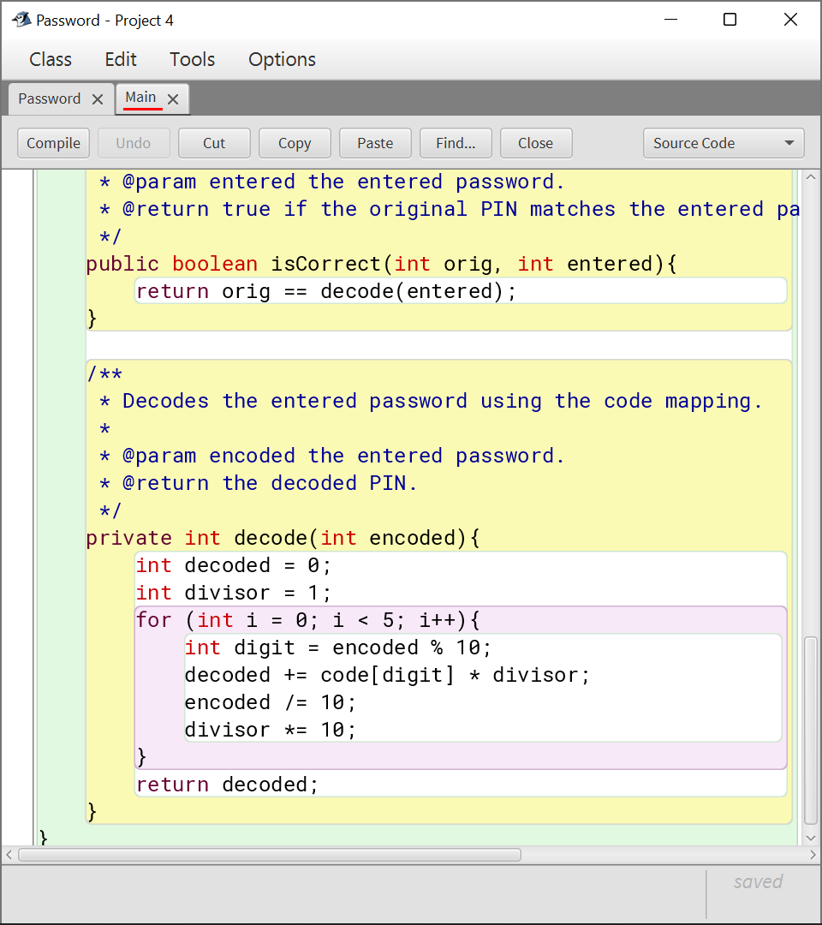Compile the current class

tap(54, 143)
